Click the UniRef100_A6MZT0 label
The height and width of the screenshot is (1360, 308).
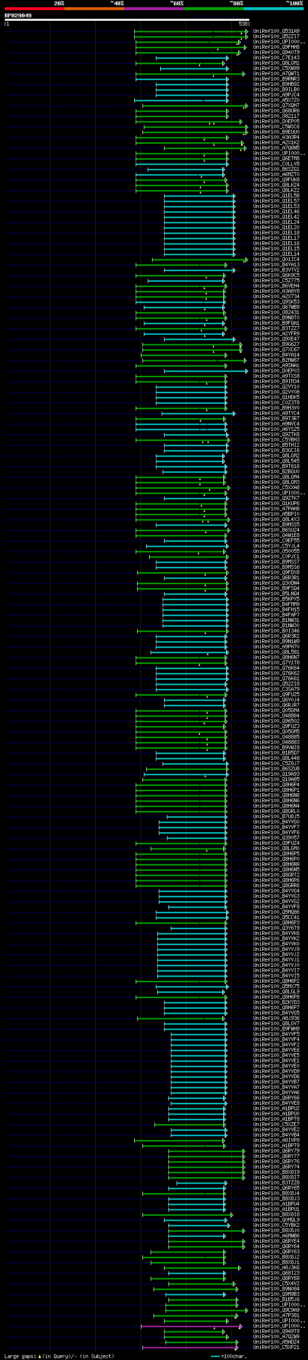(x=276, y=174)
